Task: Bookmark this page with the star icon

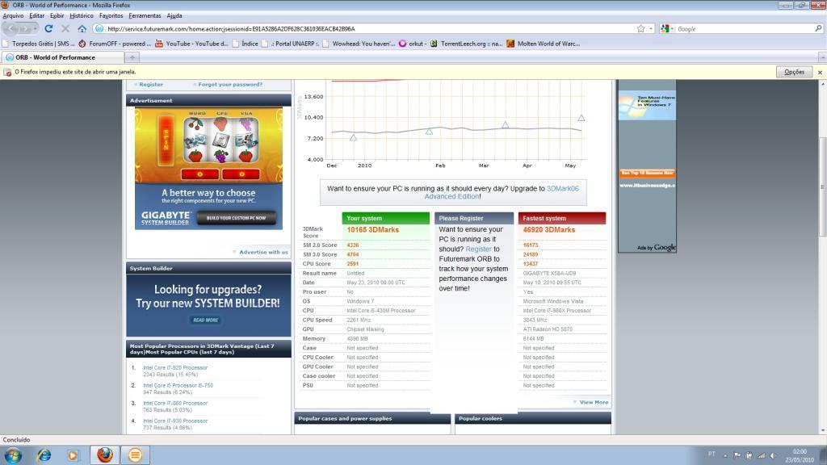Action: (640, 28)
